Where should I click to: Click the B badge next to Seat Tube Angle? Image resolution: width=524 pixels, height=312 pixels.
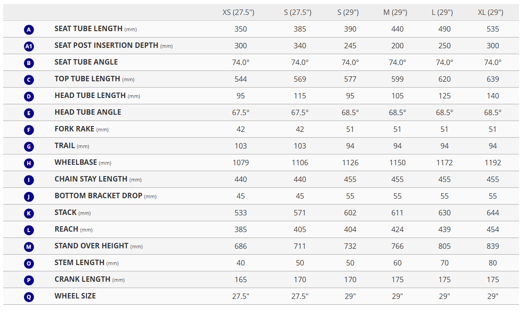29,63
